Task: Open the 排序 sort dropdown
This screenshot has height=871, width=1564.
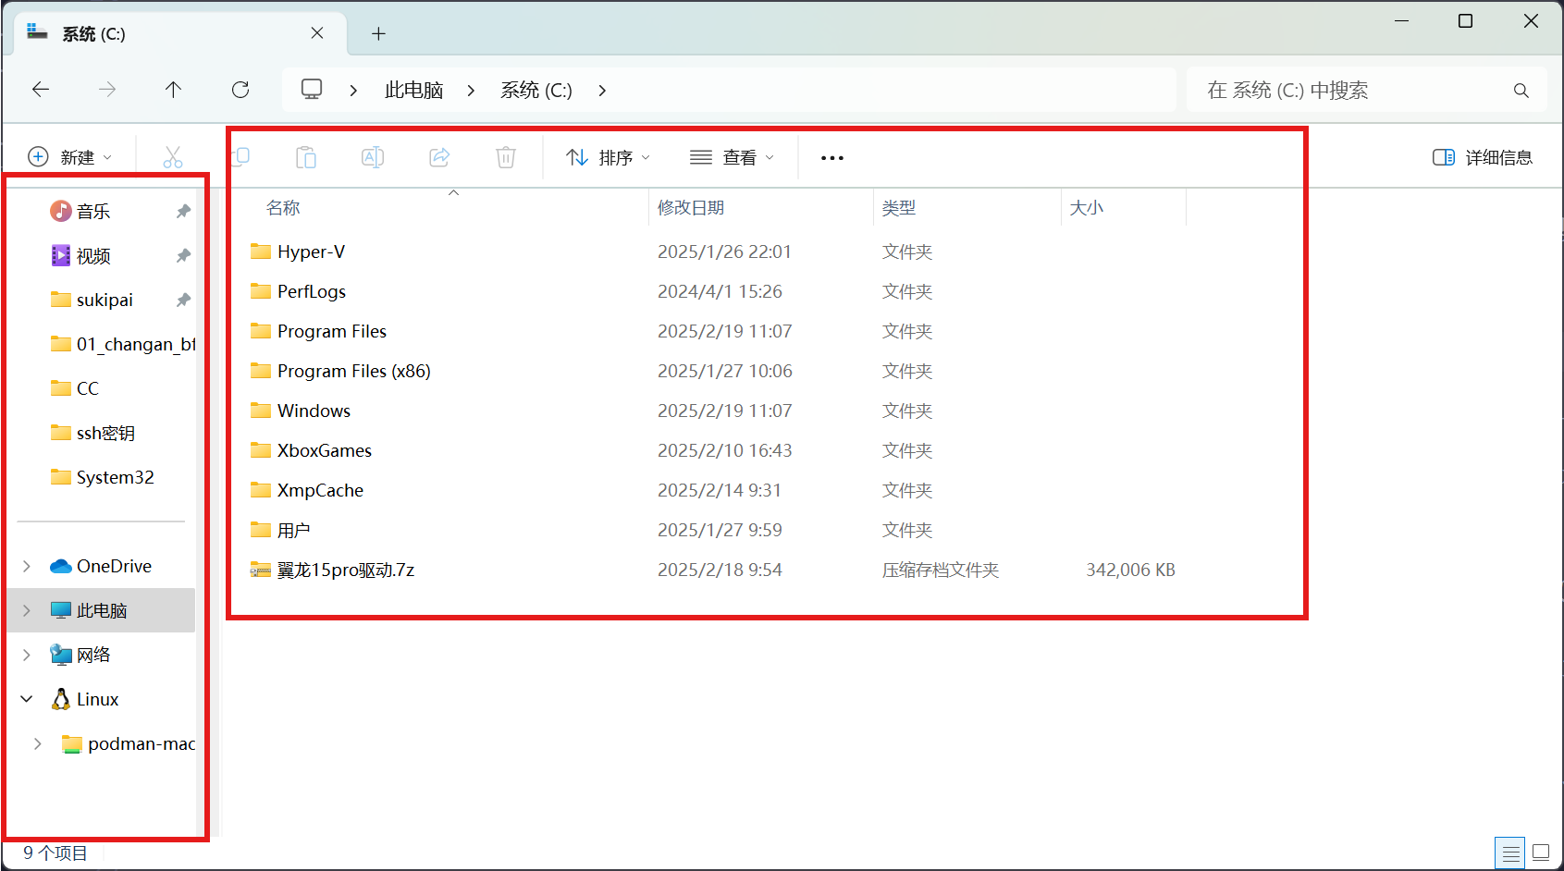Action: pyautogui.click(x=608, y=157)
